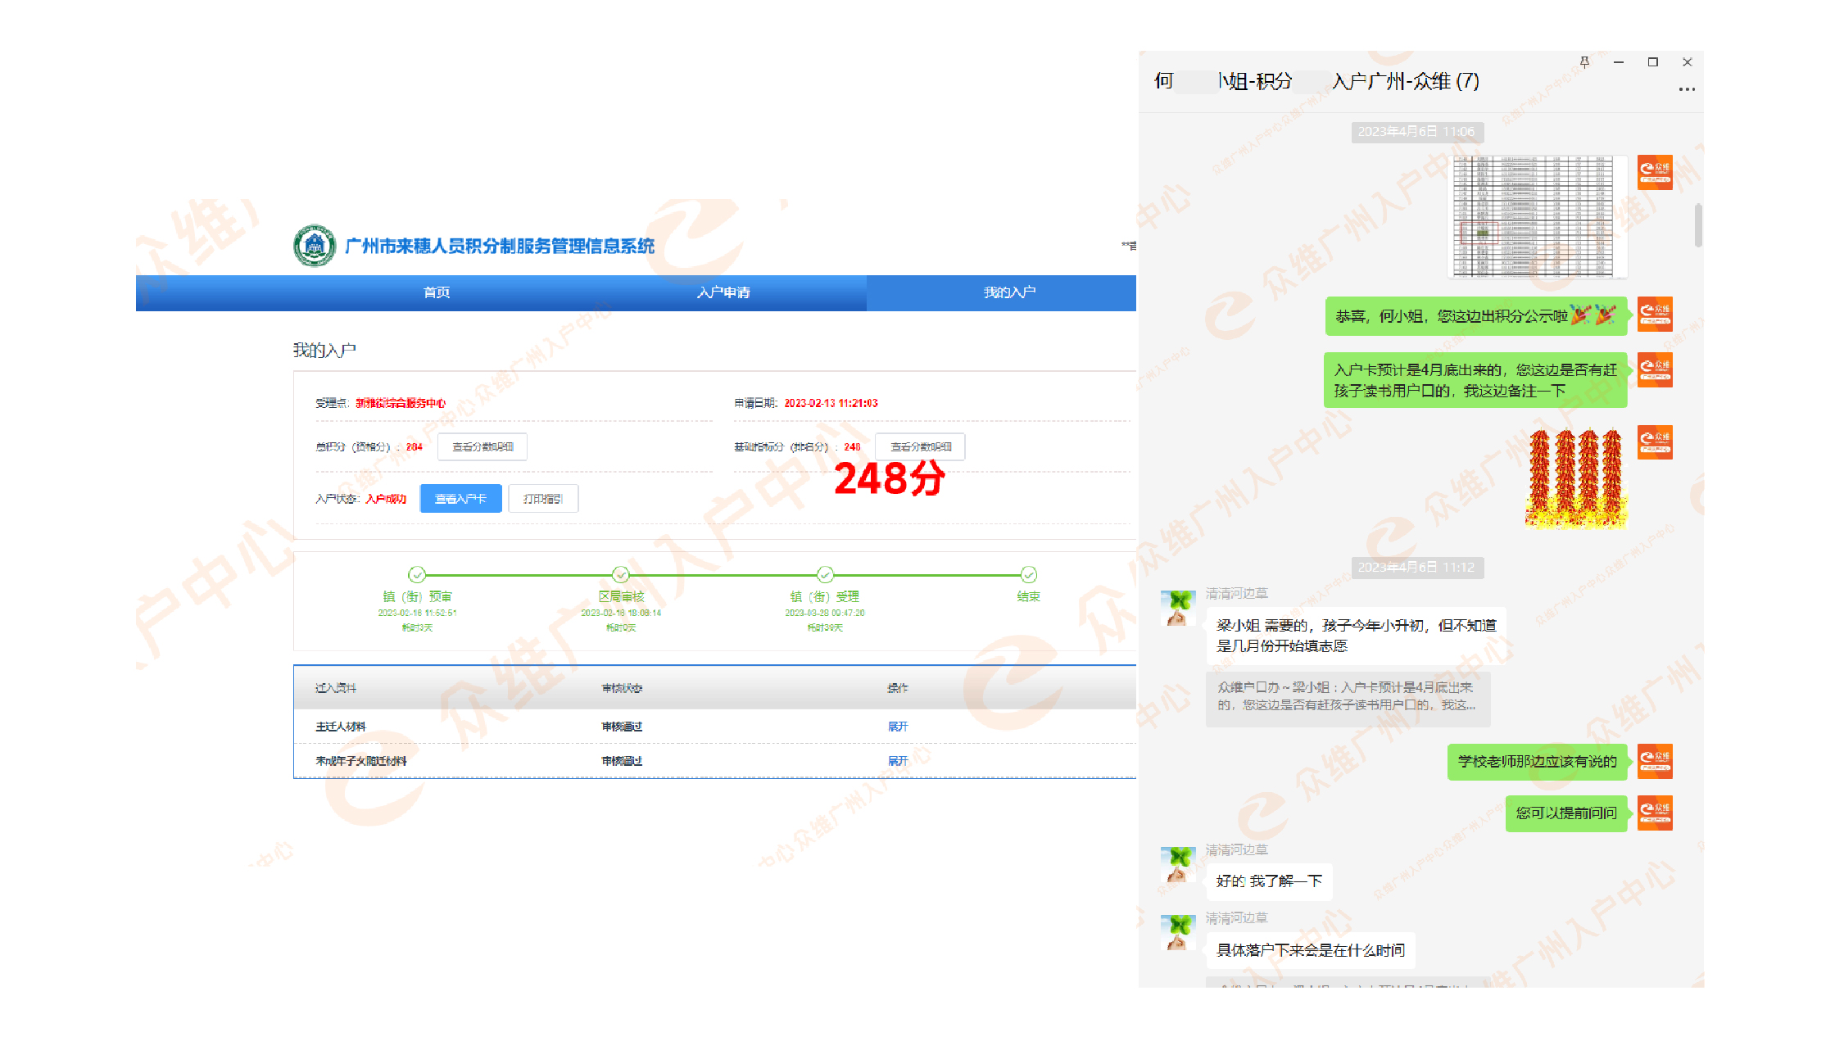
Task: Expand the 未成年子女随迁材料 row with 展开
Action: click(x=898, y=761)
